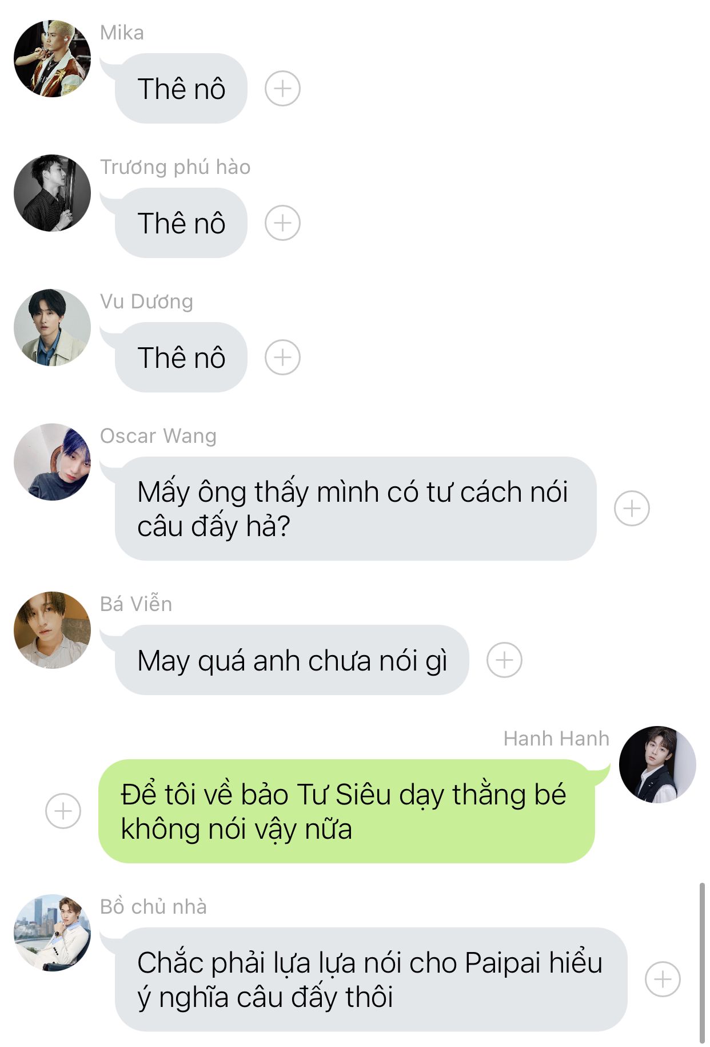The height and width of the screenshot is (1047, 710).
Task: Open Trương phú hào's black-and-white avatar
Action: click(52, 193)
